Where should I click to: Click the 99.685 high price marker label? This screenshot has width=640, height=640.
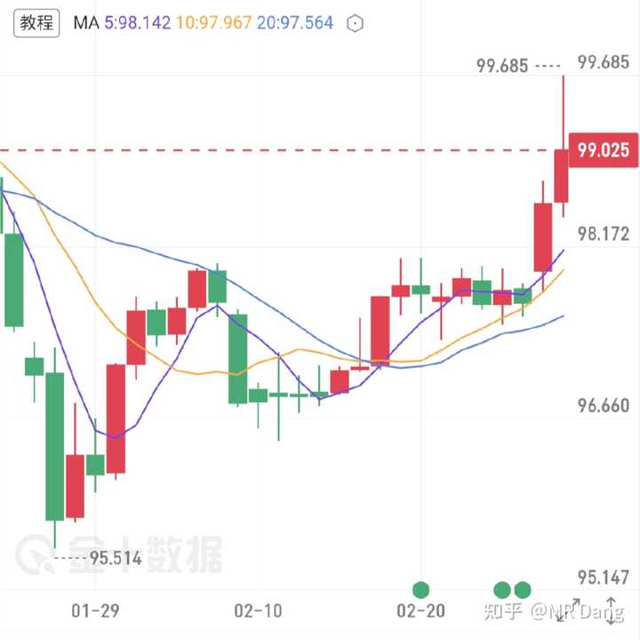tap(502, 65)
